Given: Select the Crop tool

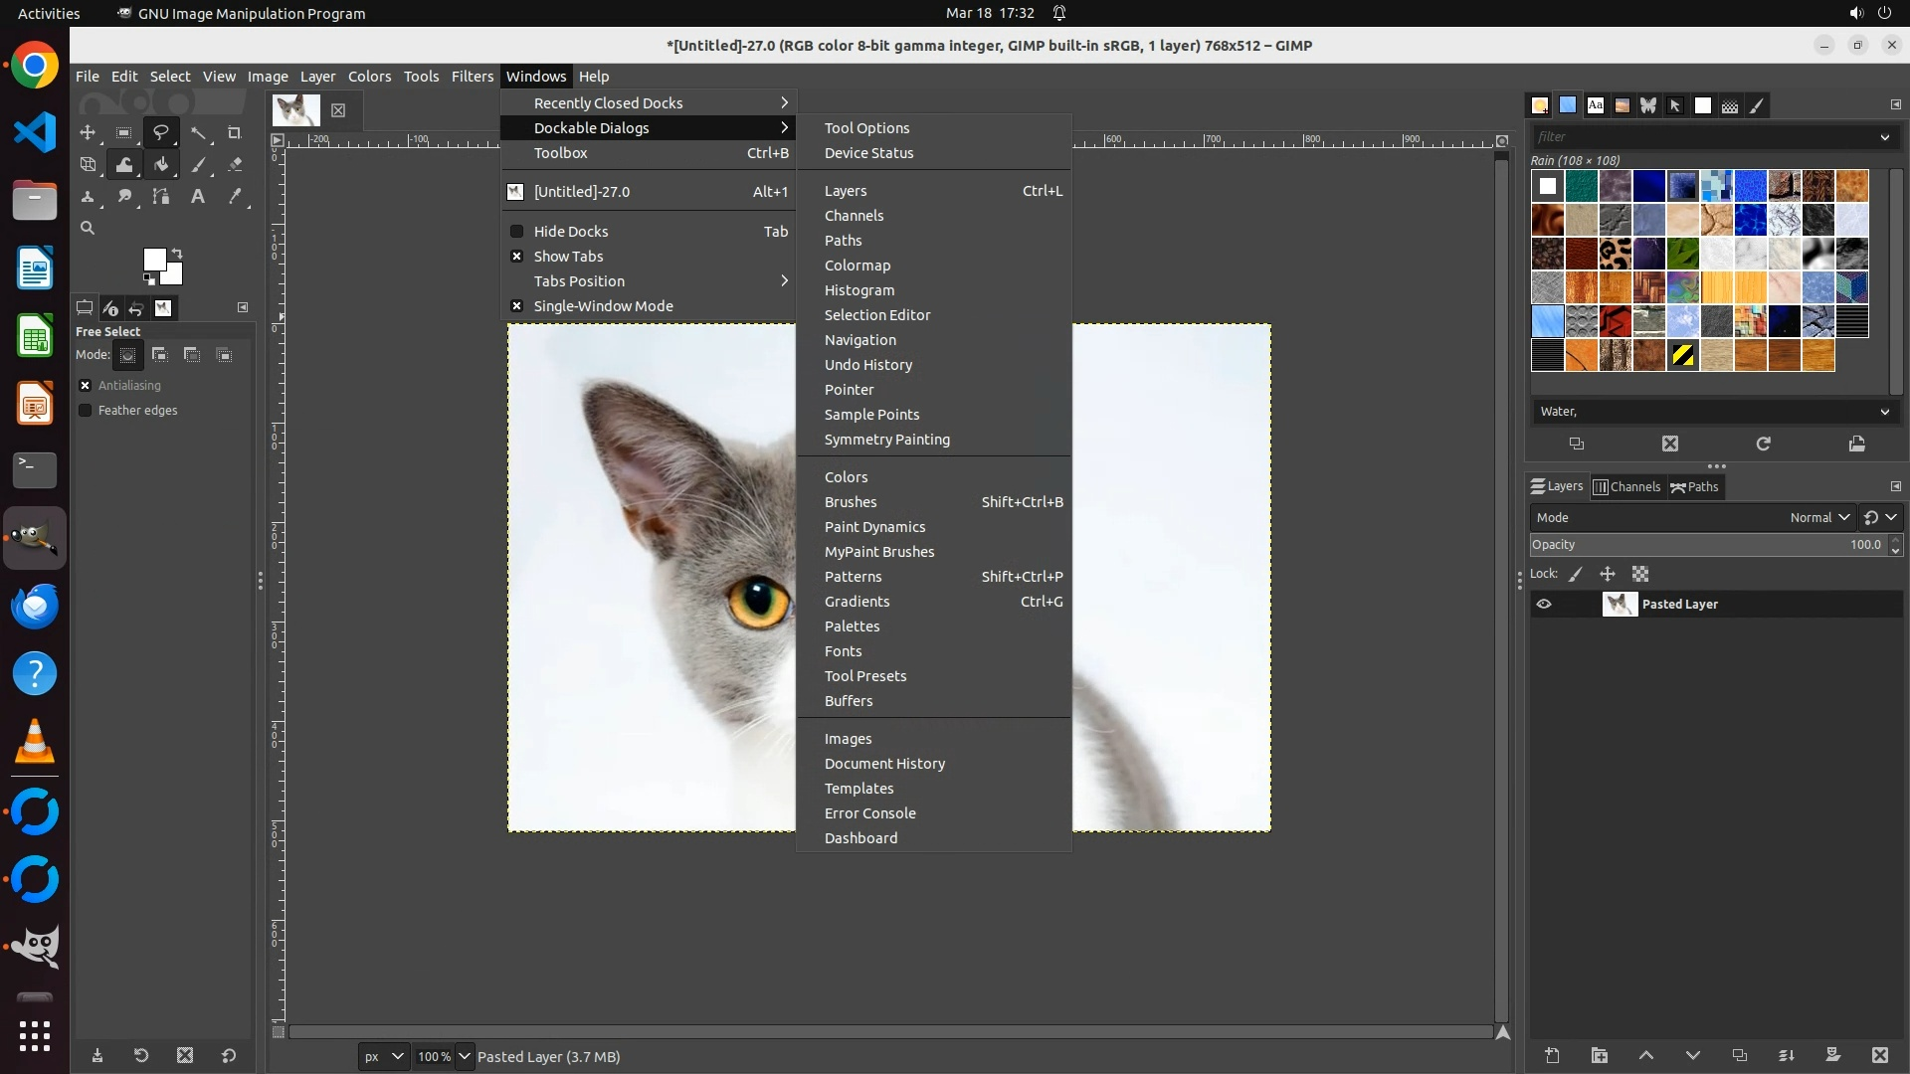Looking at the screenshot, I should [235, 133].
